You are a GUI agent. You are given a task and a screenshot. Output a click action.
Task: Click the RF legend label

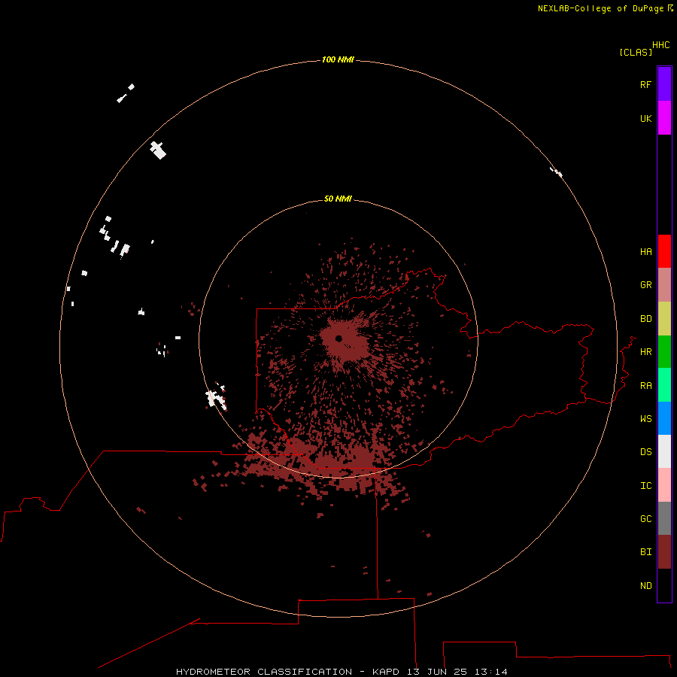pyautogui.click(x=645, y=85)
